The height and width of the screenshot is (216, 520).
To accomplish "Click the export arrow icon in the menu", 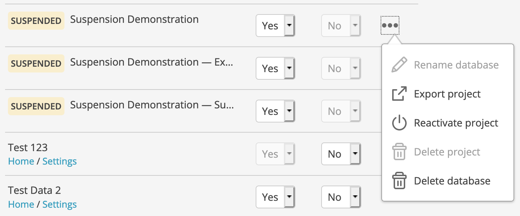I will click(399, 94).
